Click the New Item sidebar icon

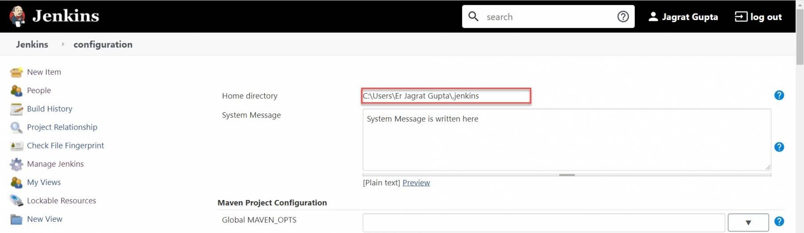17,72
